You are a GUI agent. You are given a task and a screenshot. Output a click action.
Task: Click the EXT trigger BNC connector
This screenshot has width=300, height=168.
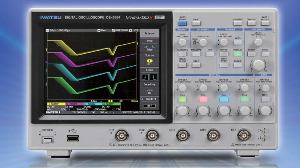[244, 136]
